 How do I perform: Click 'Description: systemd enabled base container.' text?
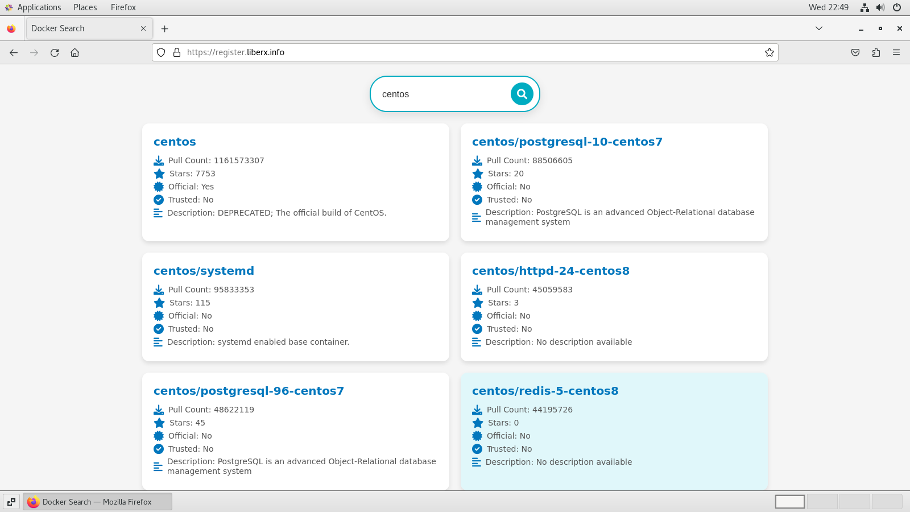click(258, 342)
